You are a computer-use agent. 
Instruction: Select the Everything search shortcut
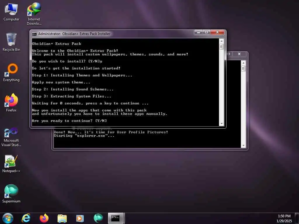point(11,73)
